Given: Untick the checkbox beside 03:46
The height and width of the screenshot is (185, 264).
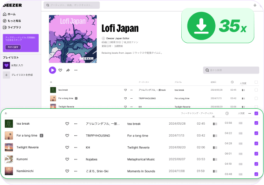Looking at the screenshot, I should point(256,174).
